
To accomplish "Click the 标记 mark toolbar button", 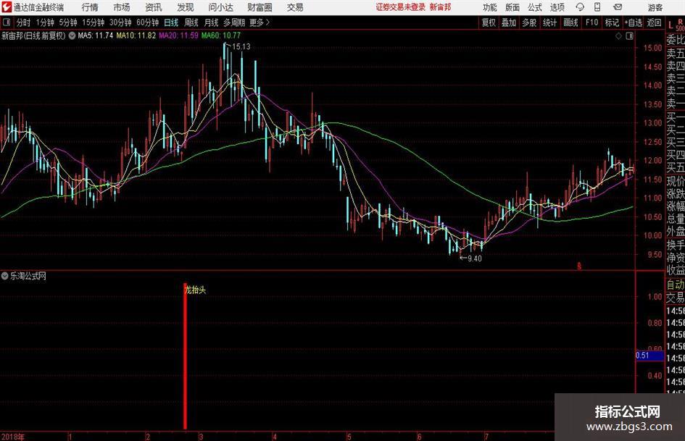I will point(612,22).
